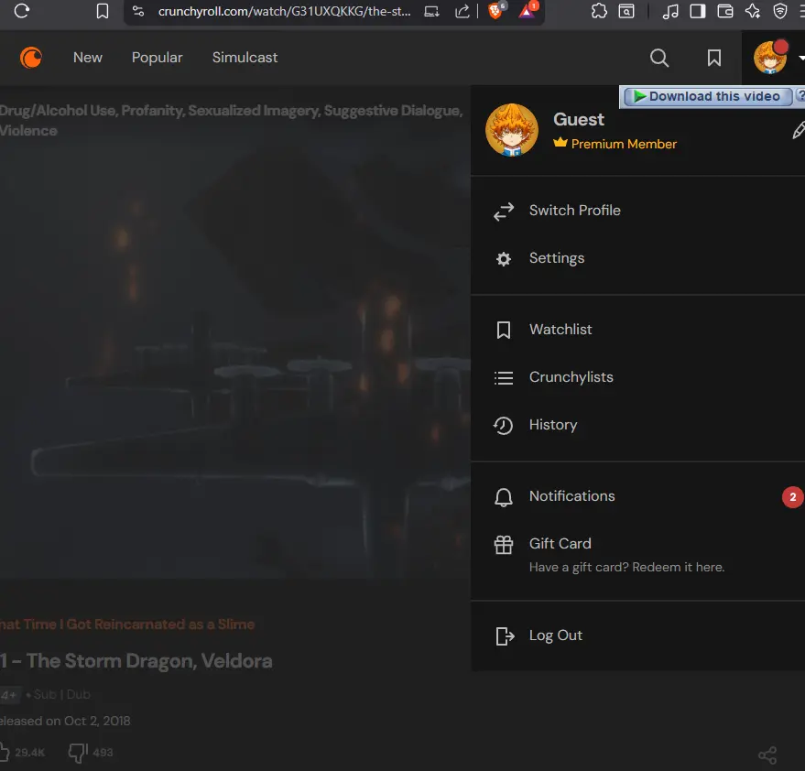Viewport: 805px width, 771px height.
Task: Click episode title The Storm Dragon, Veldora
Action: tap(136, 661)
